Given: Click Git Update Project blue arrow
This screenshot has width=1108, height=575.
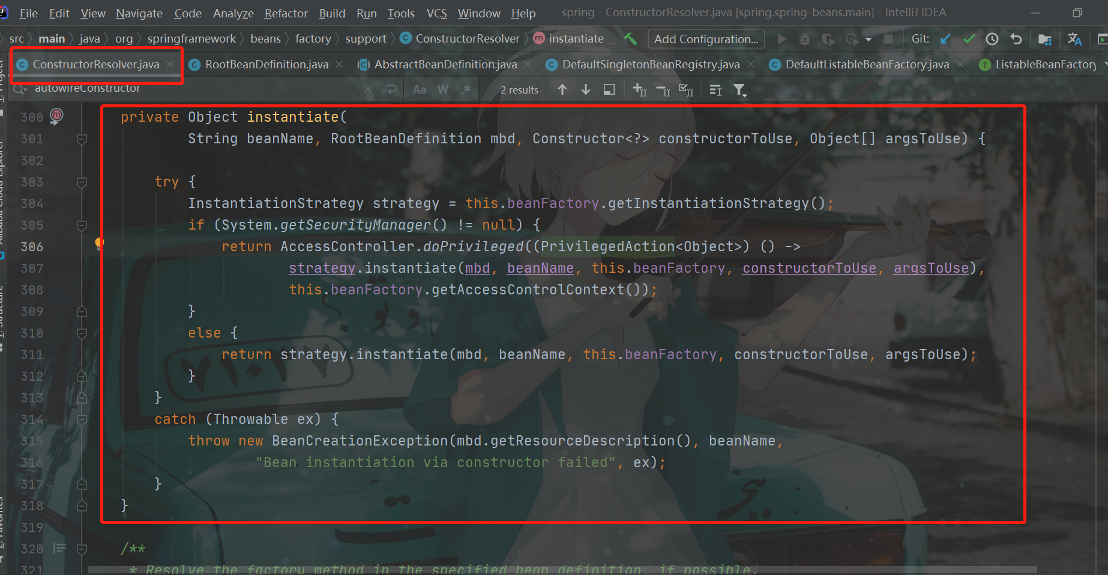Looking at the screenshot, I should coord(945,39).
